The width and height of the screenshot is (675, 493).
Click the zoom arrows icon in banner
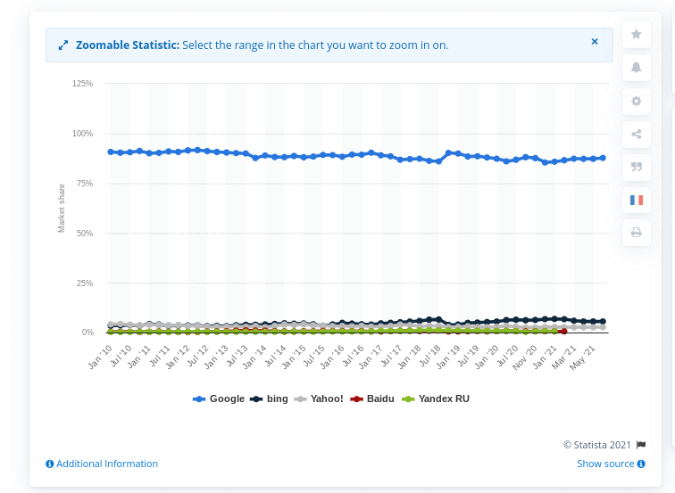(62, 45)
